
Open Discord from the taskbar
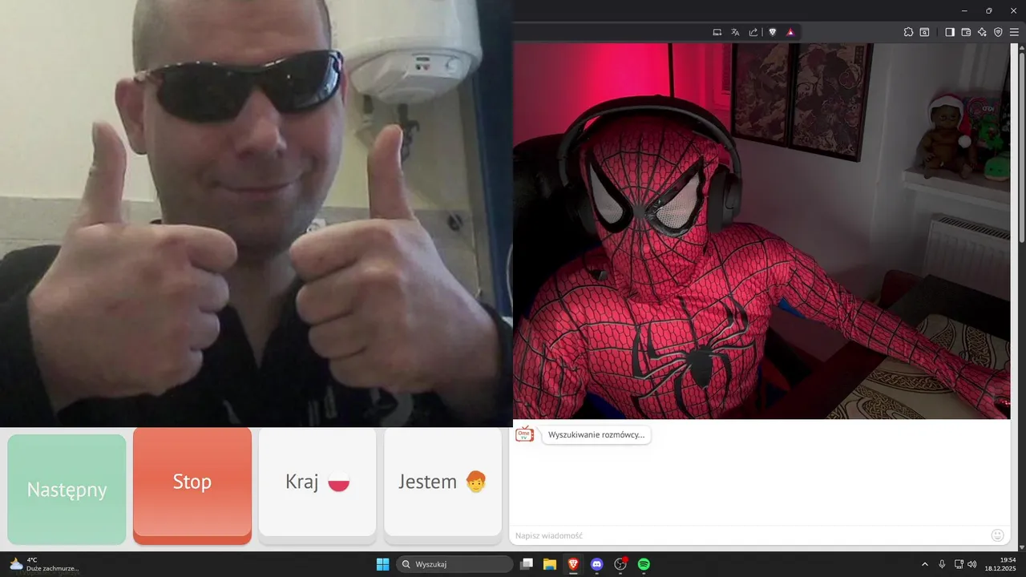coord(596,564)
